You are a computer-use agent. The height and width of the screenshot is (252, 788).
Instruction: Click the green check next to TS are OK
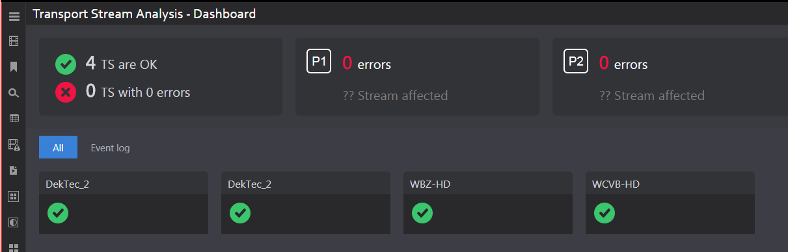pos(65,64)
